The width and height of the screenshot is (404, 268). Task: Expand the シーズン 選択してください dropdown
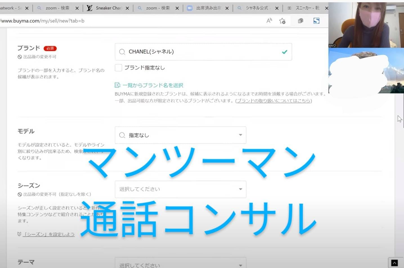pos(180,189)
